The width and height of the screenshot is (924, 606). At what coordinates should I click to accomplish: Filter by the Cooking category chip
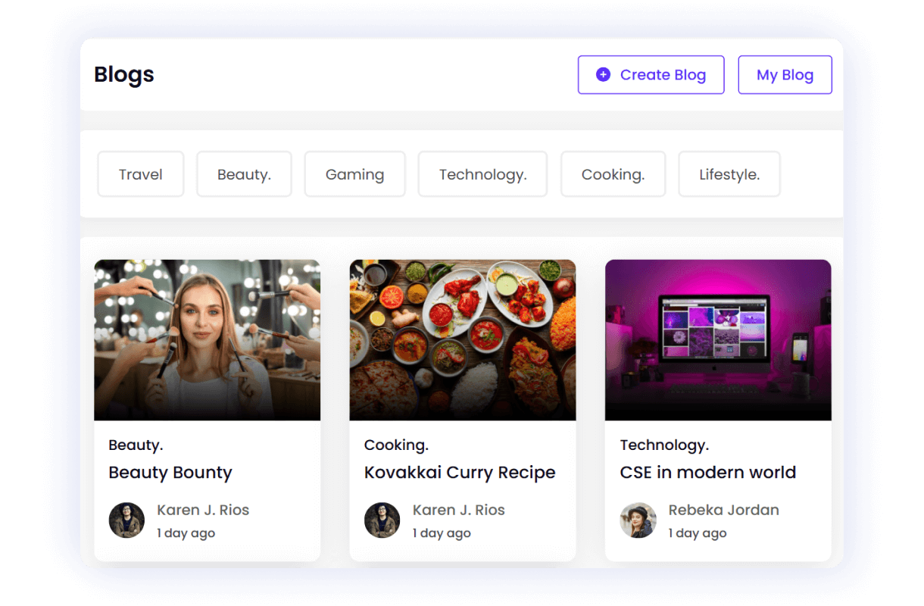click(x=613, y=174)
